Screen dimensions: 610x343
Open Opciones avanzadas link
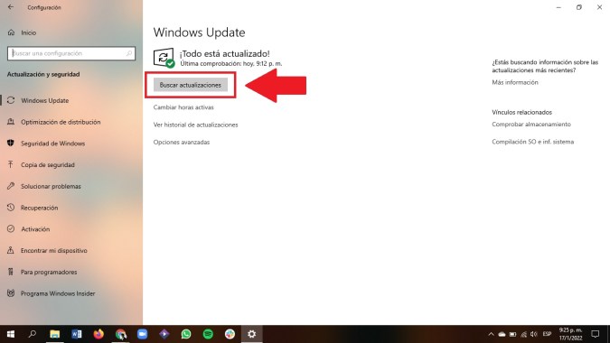tap(182, 143)
